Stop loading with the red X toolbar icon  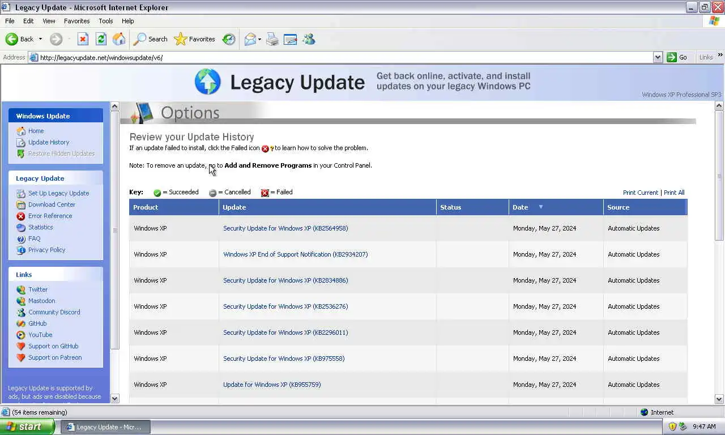83,39
